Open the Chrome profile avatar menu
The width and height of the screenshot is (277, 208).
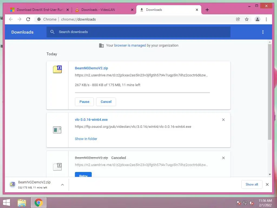pos(258,19)
